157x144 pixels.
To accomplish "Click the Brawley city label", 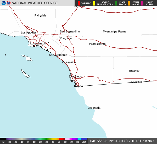I will click(134, 71).
